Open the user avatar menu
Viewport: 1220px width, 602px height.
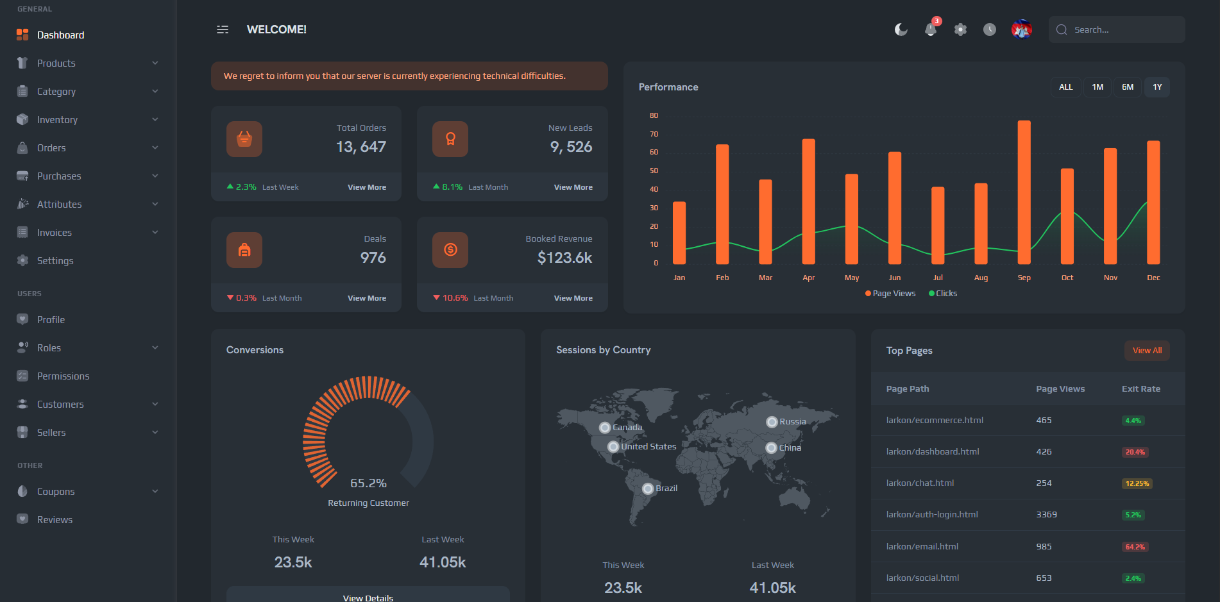[1022, 29]
